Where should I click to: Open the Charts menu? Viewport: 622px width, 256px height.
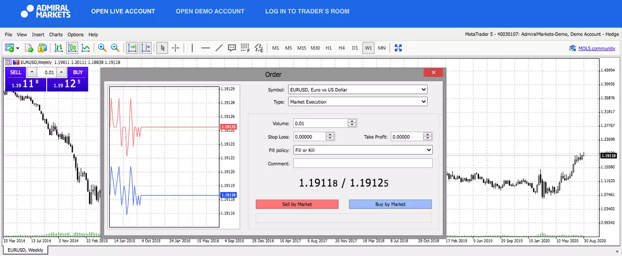coord(56,34)
